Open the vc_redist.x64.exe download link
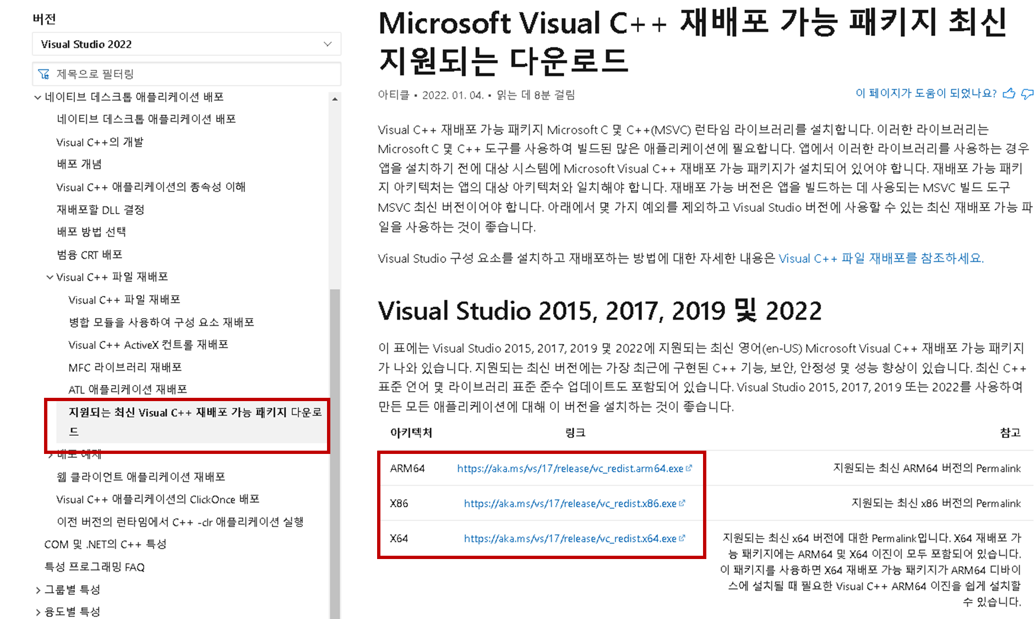1035x619 pixels. tap(569, 539)
